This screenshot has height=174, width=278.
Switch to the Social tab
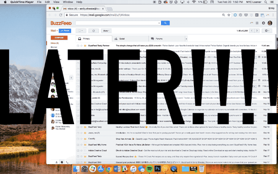(x=130, y=39)
